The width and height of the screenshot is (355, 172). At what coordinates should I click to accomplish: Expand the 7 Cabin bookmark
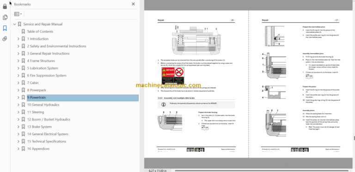tap(18, 83)
